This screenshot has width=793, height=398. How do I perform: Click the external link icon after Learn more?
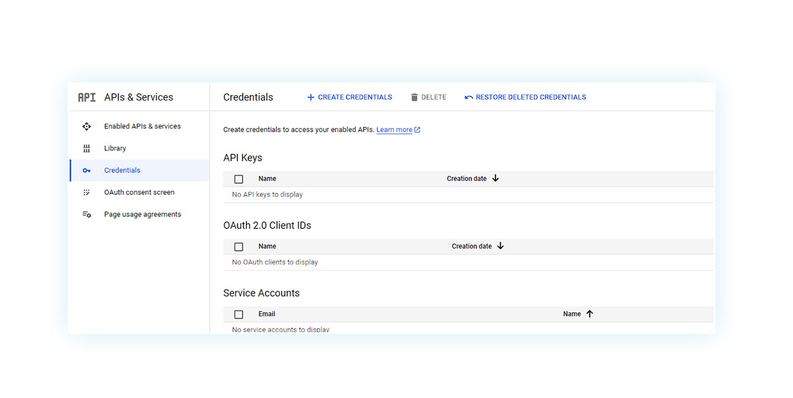(x=417, y=130)
